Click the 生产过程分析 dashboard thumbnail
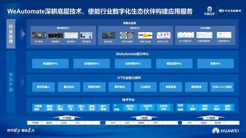This screenshot has width=246, height=138. pos(185,35)
